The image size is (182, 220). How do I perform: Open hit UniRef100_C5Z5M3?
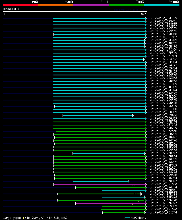(x=163, y=78)
